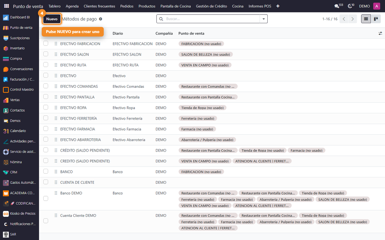
Task: Expand the search options dropdown arrow
Action: [x=264, y=19]
